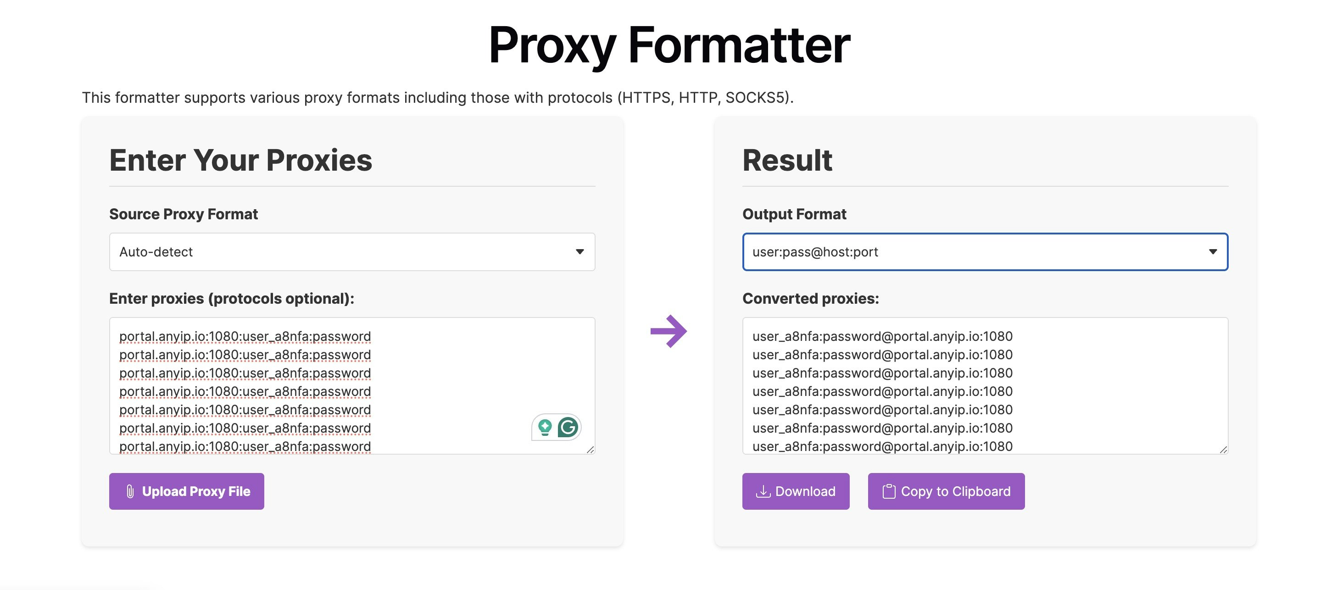Click the download arrow icon
The width and height of the screenshot is (1326, 590).
pos(763,491)
